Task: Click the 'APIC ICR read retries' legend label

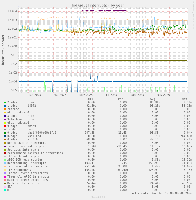Action: click(x=25, y=160)
